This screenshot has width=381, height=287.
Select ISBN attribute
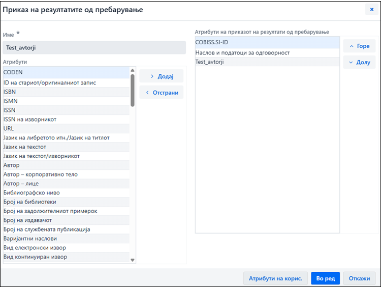point(67,92)
